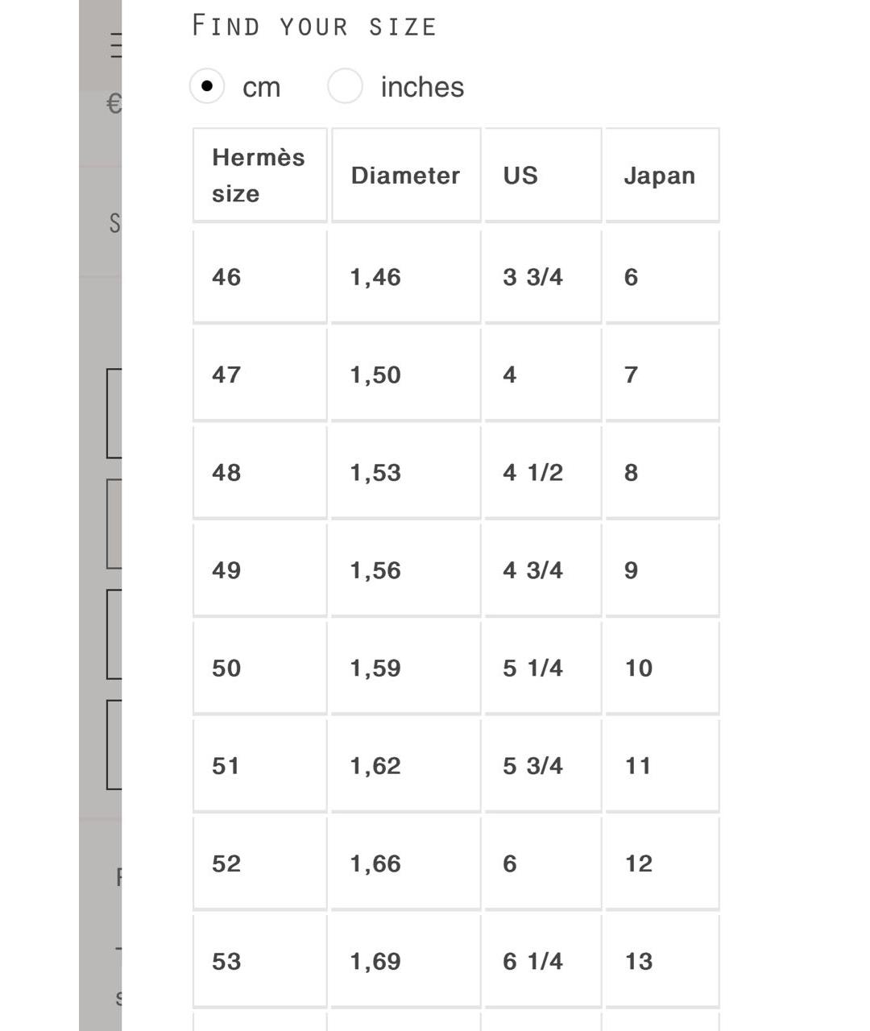This screenshot has height=1031, width=870.
Task: Open the hamburger menu behind the overlay
Action: click(116, 44)
